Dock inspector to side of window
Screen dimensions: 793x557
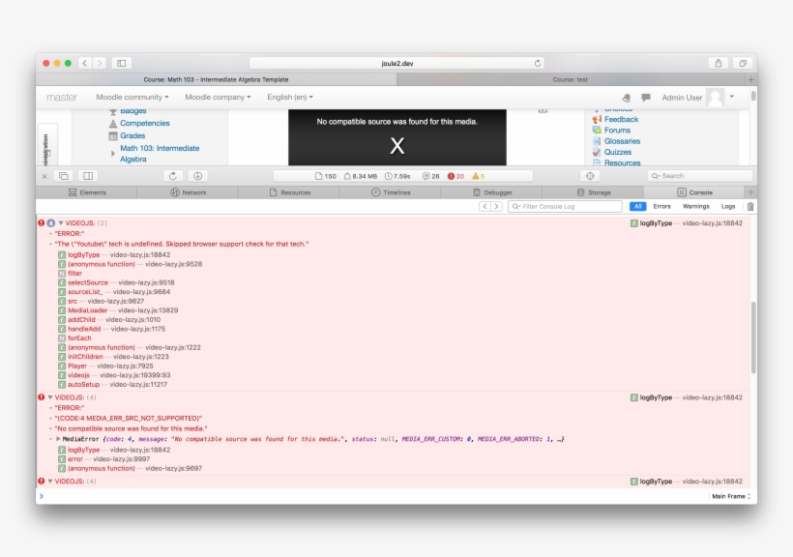tap(88, 176)
